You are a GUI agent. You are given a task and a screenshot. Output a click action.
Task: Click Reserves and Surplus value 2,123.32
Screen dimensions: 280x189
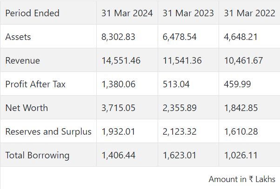pyautogui.click(x=180, y=131)
